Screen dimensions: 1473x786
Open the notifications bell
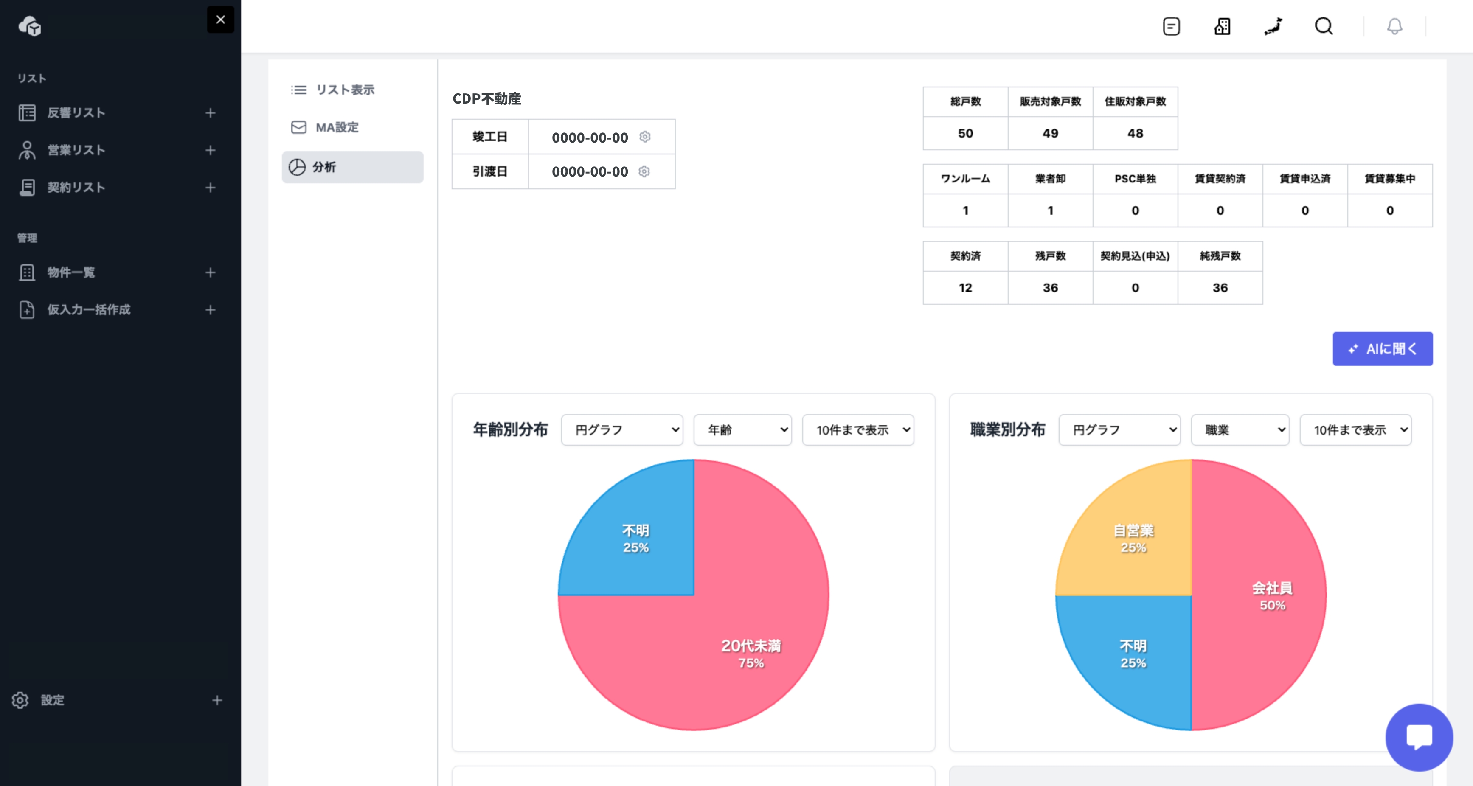click(x=1394, y=26)
